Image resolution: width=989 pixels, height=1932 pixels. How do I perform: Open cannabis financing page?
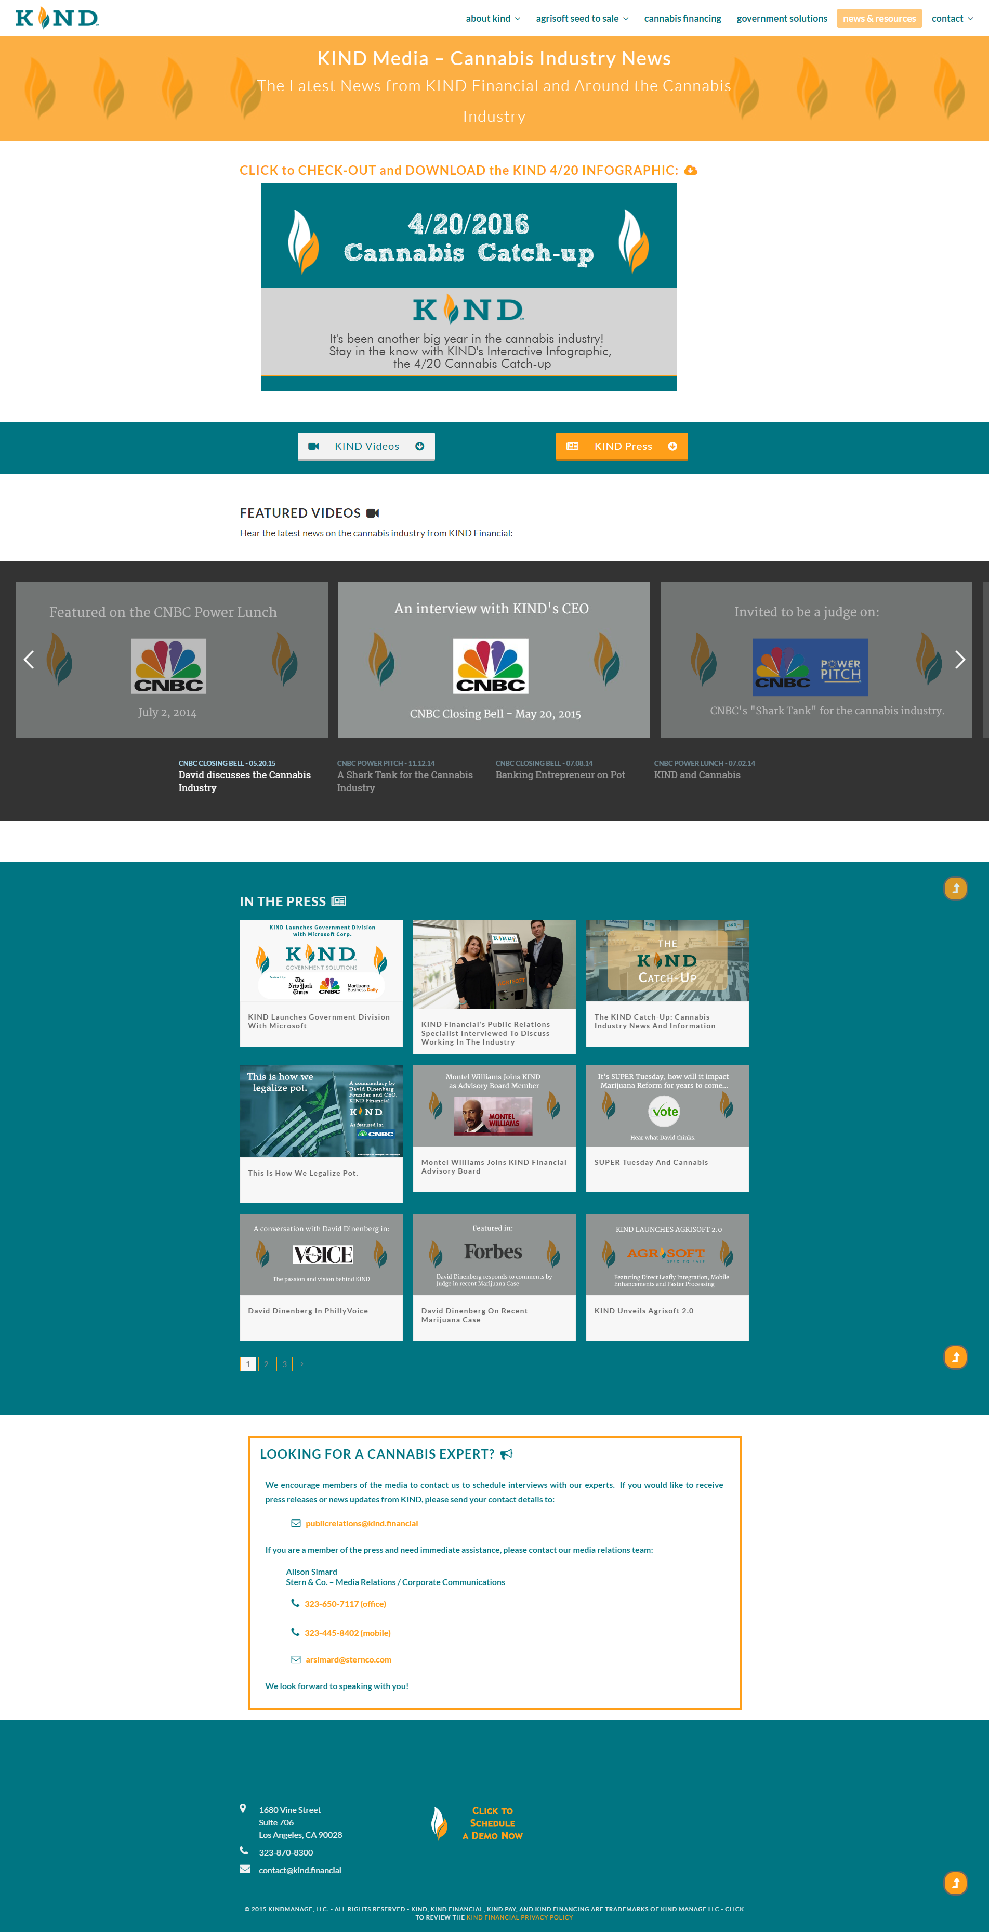682,19
